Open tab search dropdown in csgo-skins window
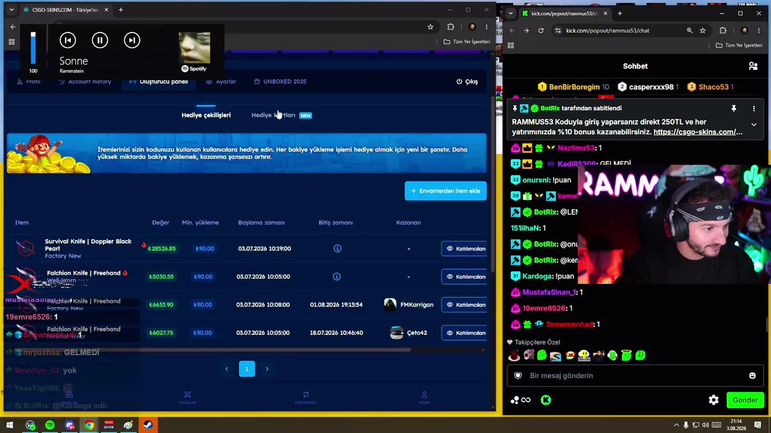This screenshot has height=433, width=771. (11, 10)
